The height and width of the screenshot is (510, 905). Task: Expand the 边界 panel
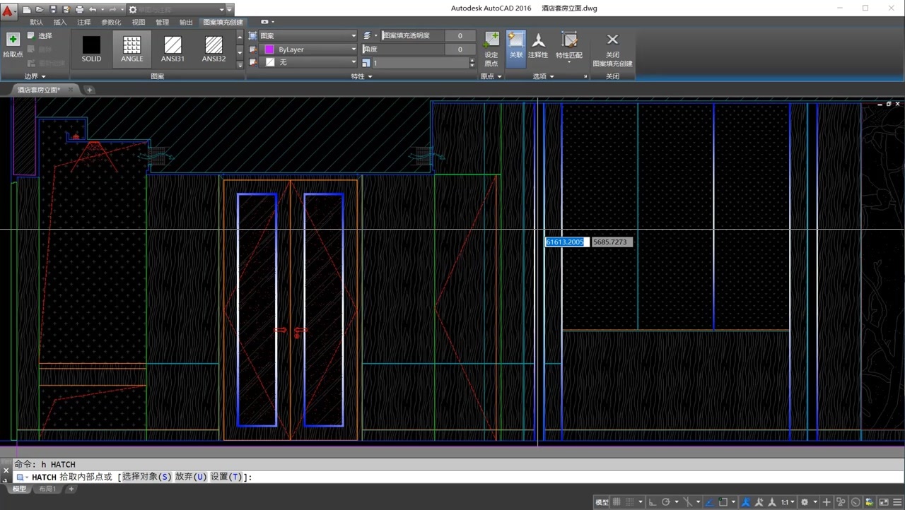pyautogui.click(x=35, y=76)
